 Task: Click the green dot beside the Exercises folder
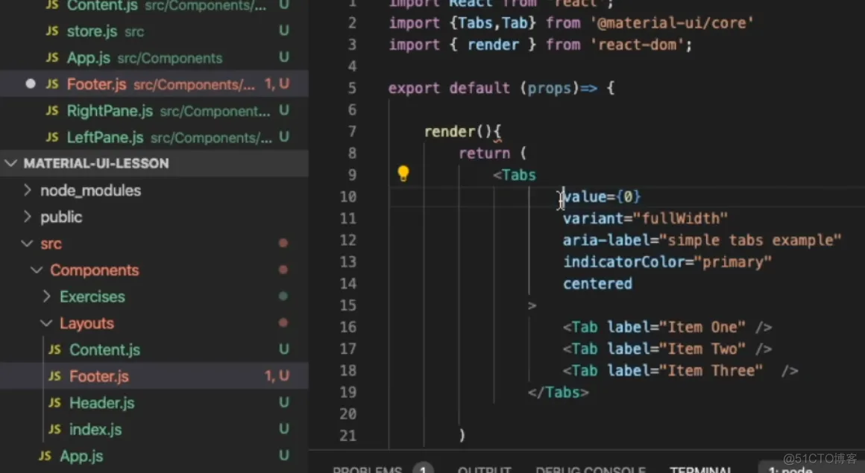[283, 296]
